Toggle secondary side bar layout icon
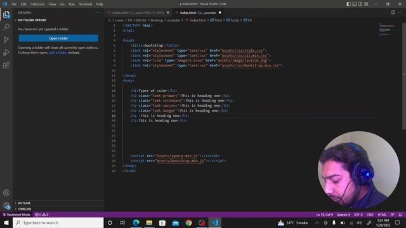406x228 pixels. pos(360,4)
